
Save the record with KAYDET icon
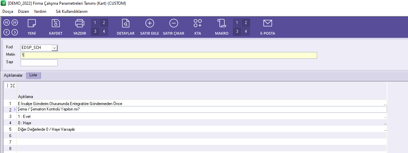pos(55,24)
